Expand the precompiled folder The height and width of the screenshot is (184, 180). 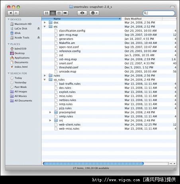pyautogui.click(x=50, y=112)
